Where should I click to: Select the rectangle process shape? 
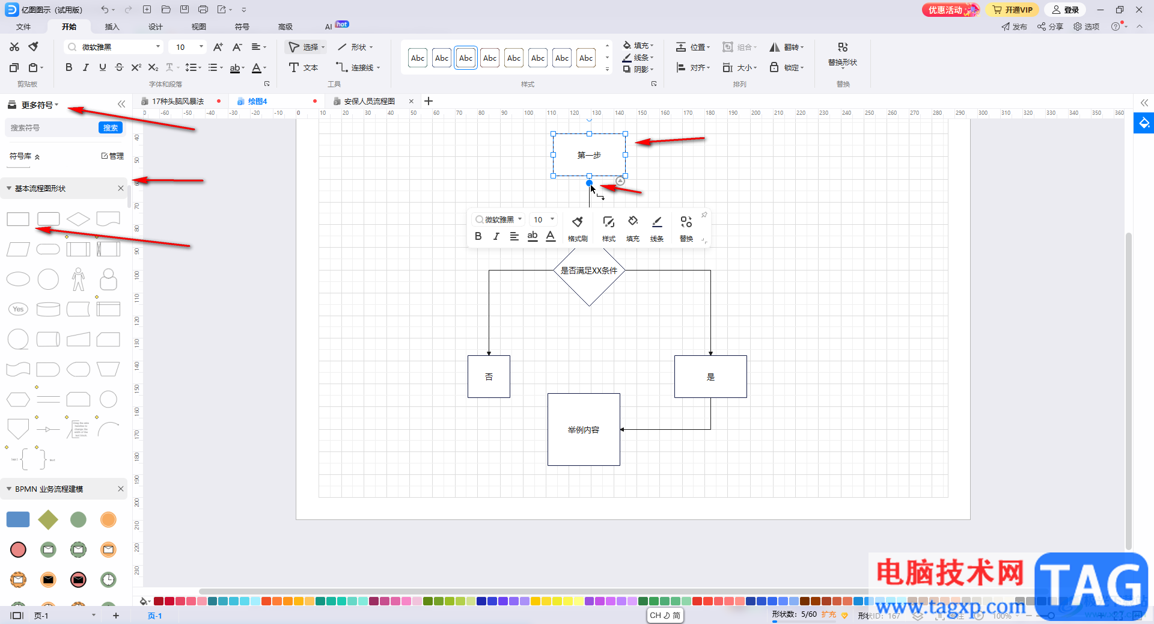click(x=18, y=219)
